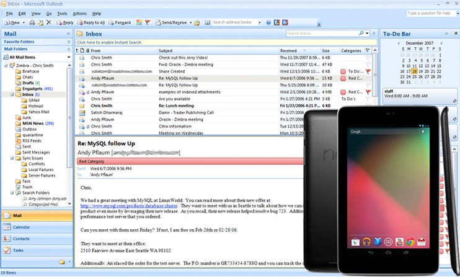460x277 pixels.
Task: Open the Chrome icon on tablet
Action: tap(410, 242)
